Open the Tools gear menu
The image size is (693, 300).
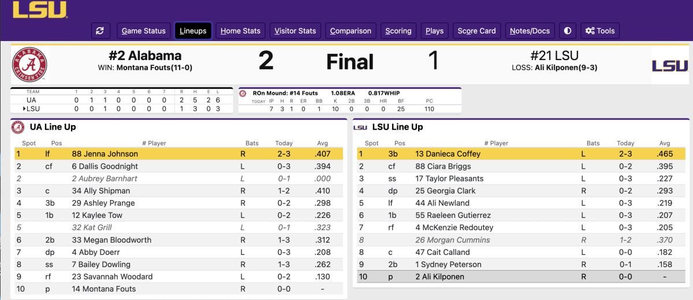point(600,31)
